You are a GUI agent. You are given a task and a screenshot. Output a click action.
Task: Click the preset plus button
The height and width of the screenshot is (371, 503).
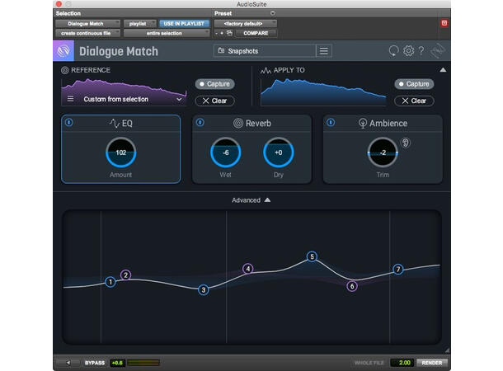click(x=222, y=33)
